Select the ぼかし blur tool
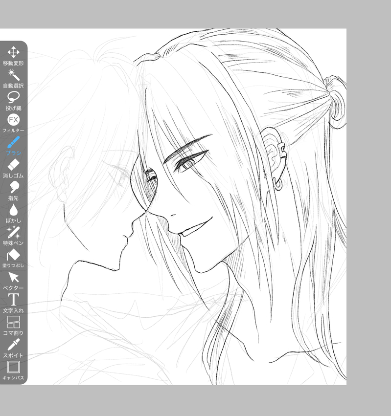 click(13, 214)
